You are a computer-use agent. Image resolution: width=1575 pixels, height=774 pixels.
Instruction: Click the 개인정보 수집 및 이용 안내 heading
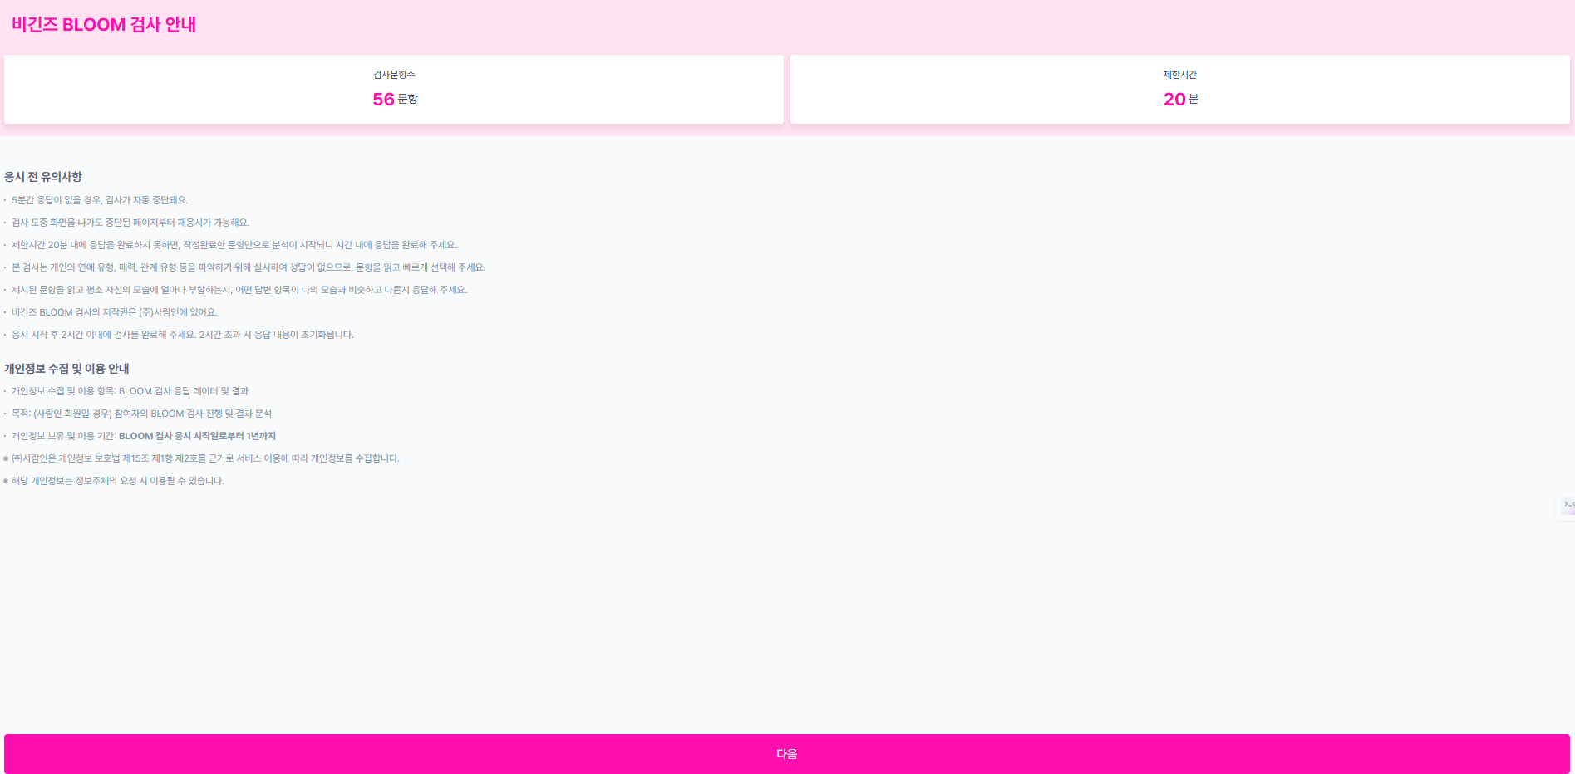tap(66, 369)
